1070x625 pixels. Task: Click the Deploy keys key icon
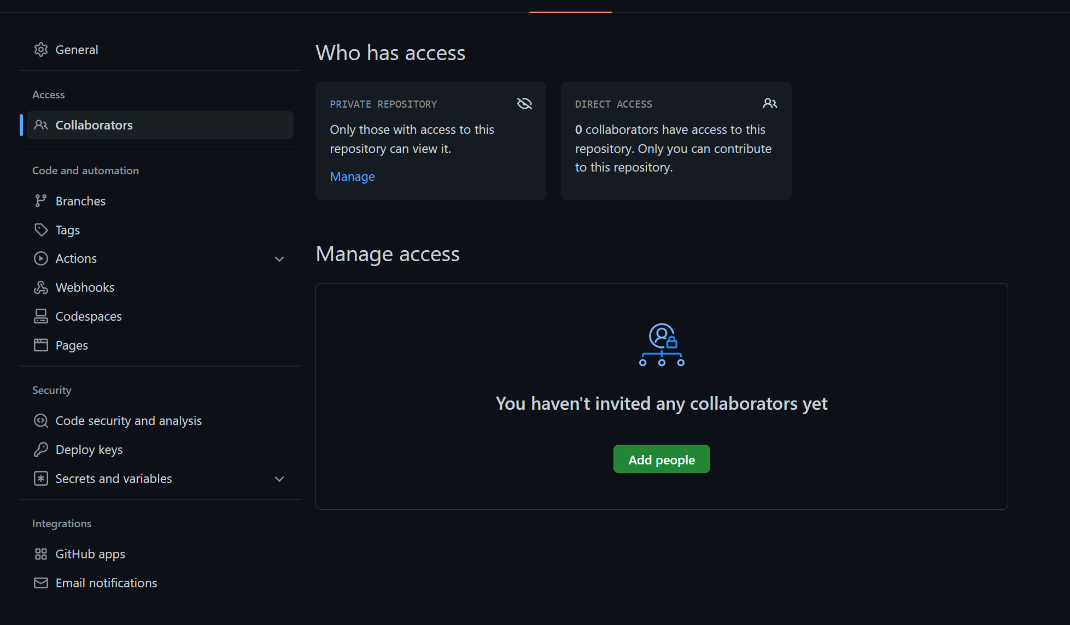(x=41, y=450)
